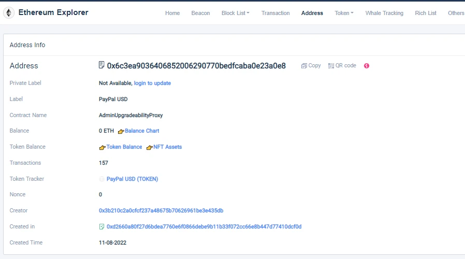The width and height of the screenshot is (465, 259).
Task: Click the pointing hand icon before NFT Assets
Action: pyautogui.click(x=150, y=148)
